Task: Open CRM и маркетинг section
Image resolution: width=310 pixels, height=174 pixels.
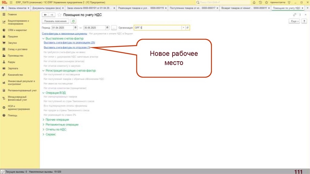Action: [17, 30]
